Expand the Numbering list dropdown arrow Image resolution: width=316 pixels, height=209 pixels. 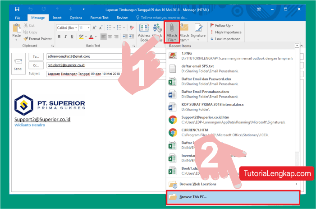(x=124, y=28)
